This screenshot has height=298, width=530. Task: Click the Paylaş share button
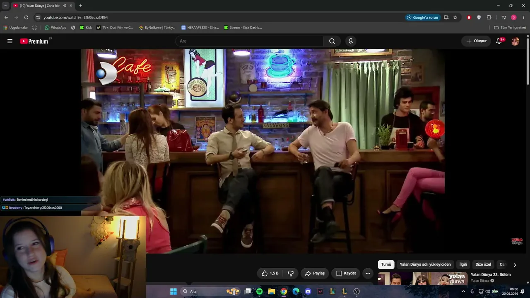pos(315,273)
